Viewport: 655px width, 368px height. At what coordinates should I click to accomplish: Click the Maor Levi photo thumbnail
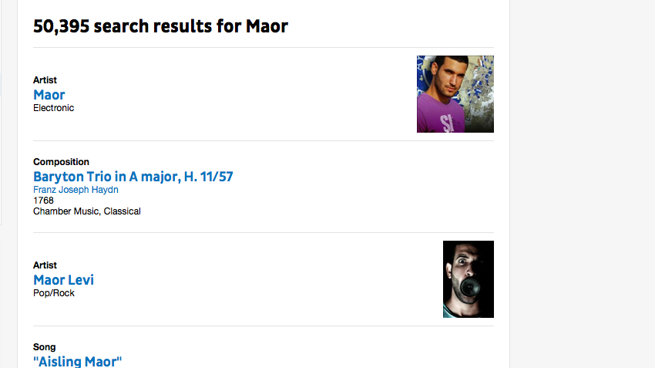[x=468, y=279]
